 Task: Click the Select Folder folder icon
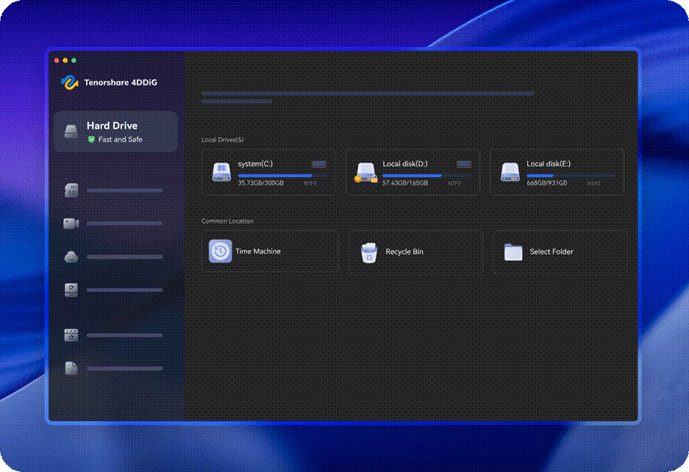(513, 252)
